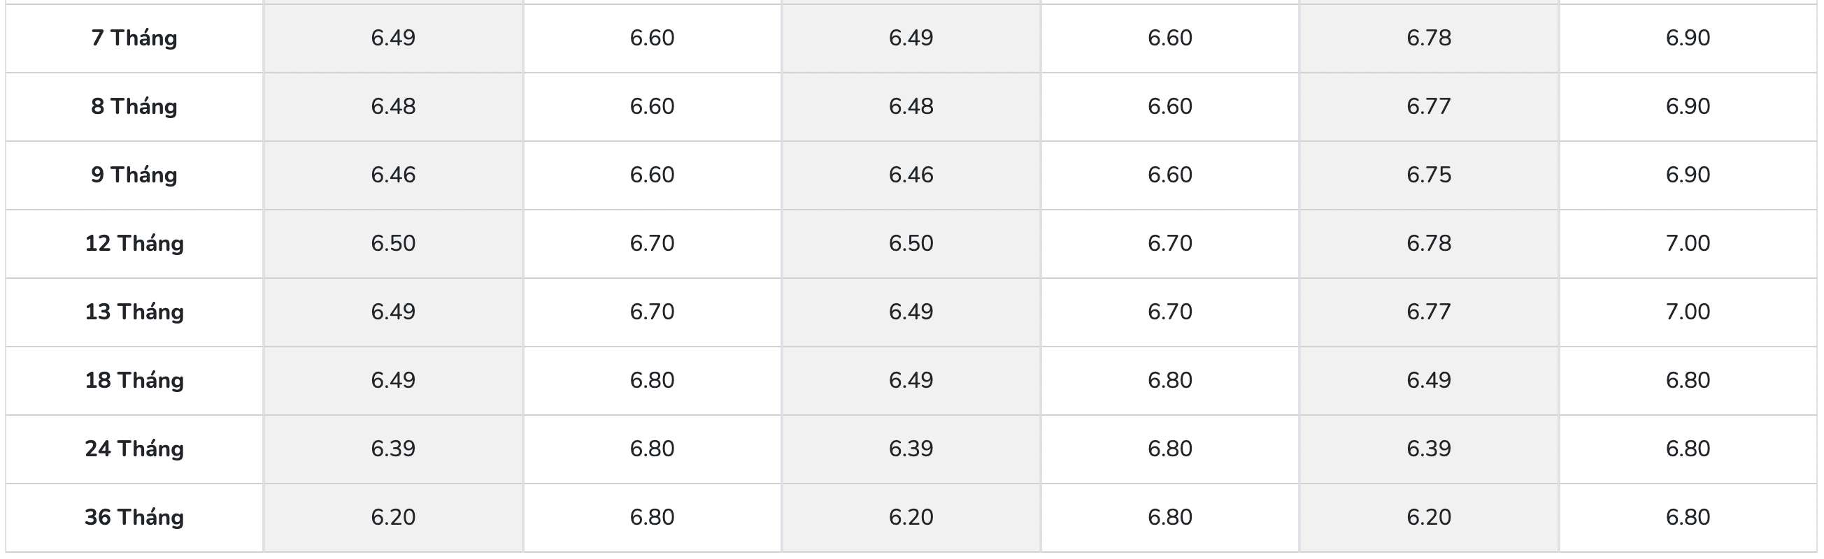The image size is (1824, 559).
Task: Select the 7 Tháng row label
Action: 134,38
